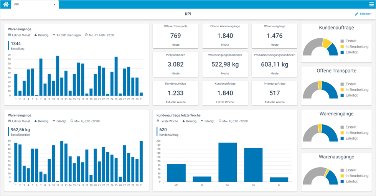
Task: Click calendar icon beside Letzte Woche
Action: pos(158,121)
